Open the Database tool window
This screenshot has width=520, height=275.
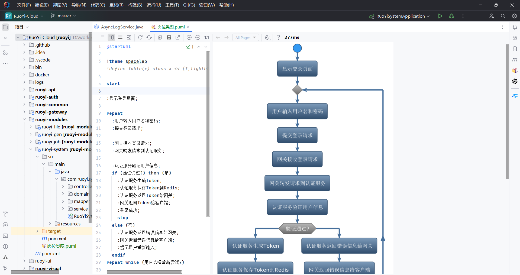[x=515, y=49]
